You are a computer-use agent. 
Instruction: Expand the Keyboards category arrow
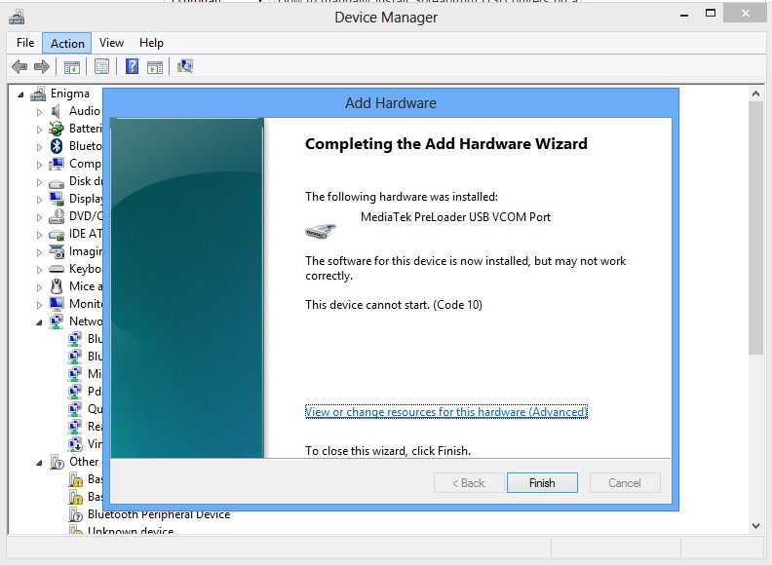[39, 270]
